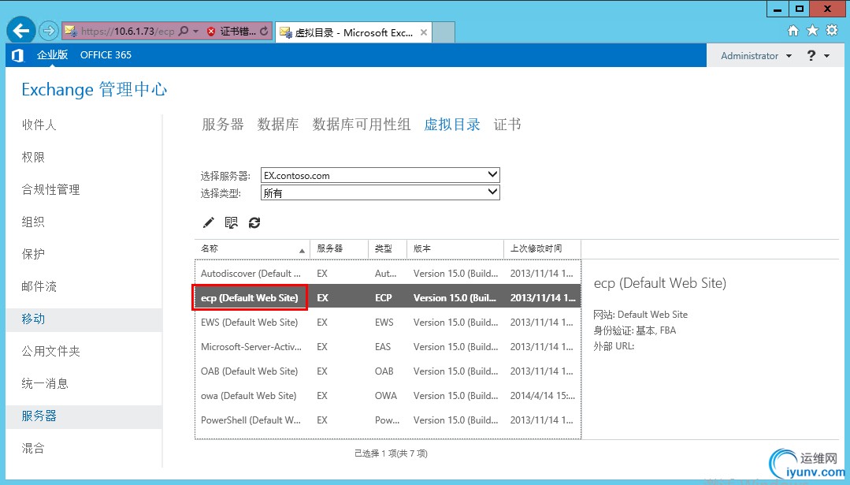The height and width of the screenshot is (485, 850).
Task: Select the 虚拟目录 tab
Action: [x=452, y=125]
